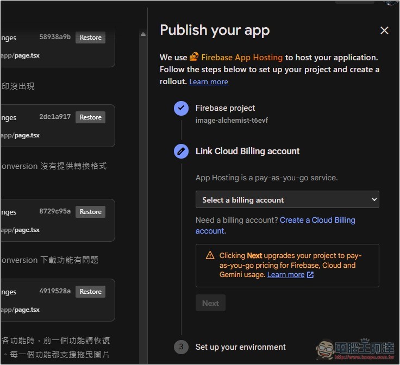Expand the Firebase project step
The height and width of the screenshot is (365, 400).
[x=225, y=108]
